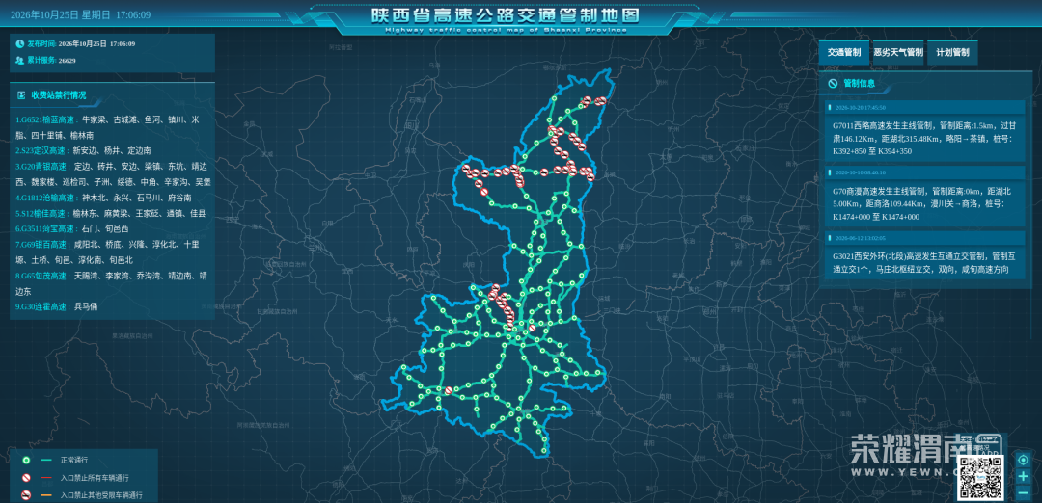Open the G3021西安外环(北段) control notice
The height and width of the screenshot is (503, 1042).
(x=923, y=262)
